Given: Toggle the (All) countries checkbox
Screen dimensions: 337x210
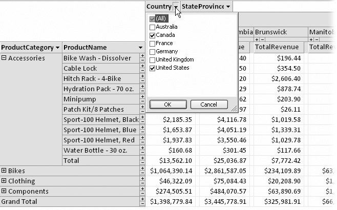Looking at the screenshot, I should [152, 18].
